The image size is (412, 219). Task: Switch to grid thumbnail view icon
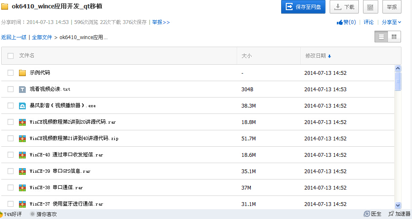tap(394, 37)
